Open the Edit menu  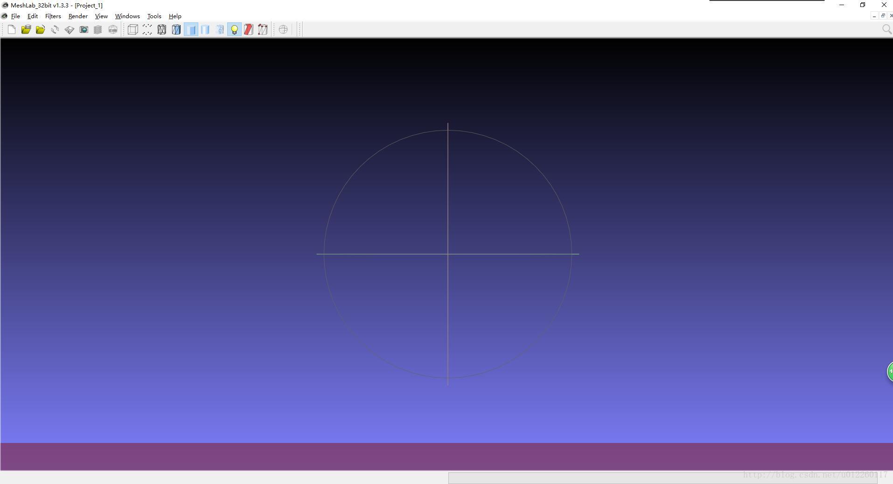pyautogui.click(x=33, y=16)
